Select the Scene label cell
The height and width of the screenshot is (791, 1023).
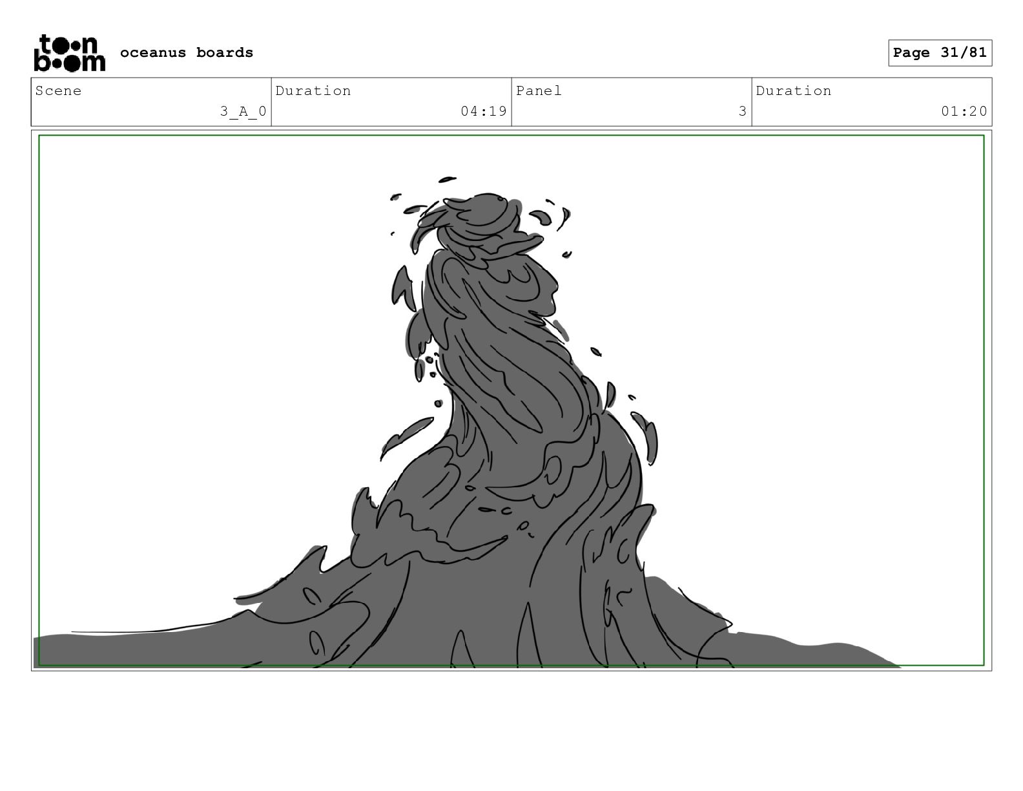click(x=151, y=102)
